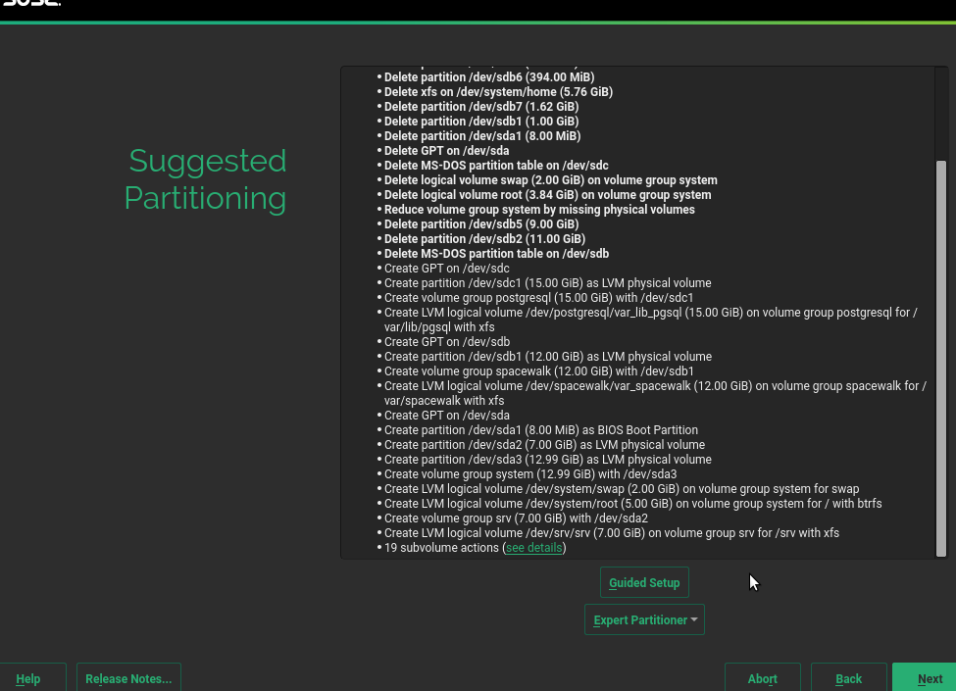Select the 'Delete GPT on /dev/sda' entry
This screenshot has width=956, height=691.
(446, 151)
